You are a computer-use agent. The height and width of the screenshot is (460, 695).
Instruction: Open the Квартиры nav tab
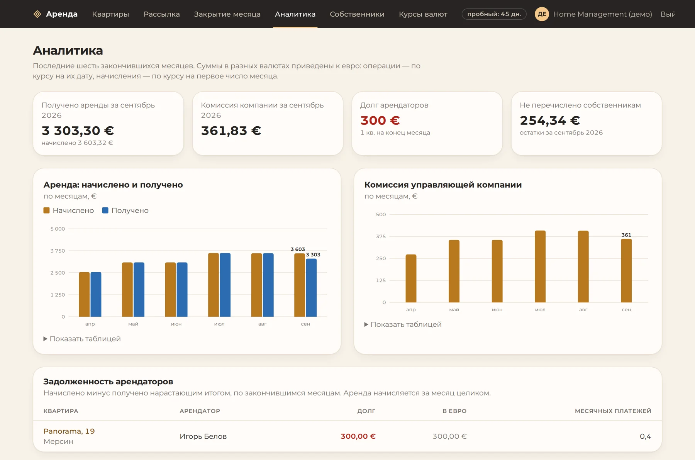click(110, 14)
